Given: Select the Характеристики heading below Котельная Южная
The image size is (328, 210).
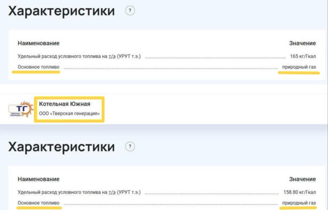Looking at the screenshot, I should (x=61, y=146).
